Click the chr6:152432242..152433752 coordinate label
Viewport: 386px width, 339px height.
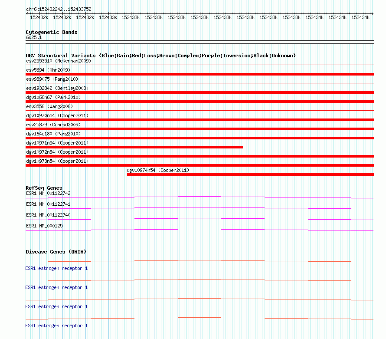59,9
